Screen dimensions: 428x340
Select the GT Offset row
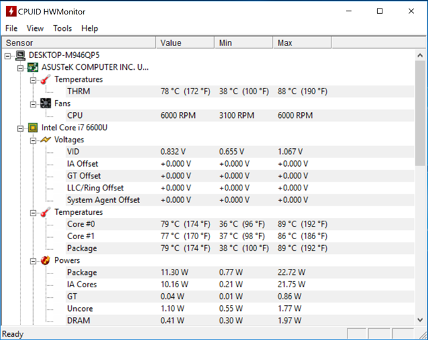240,176
